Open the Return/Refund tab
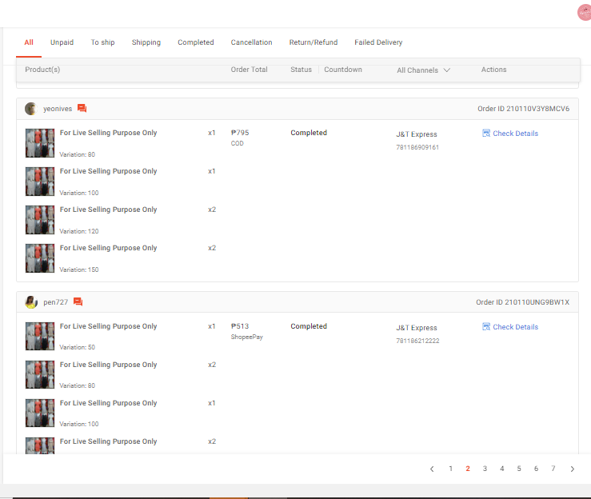591x499 pixels. 313,42
